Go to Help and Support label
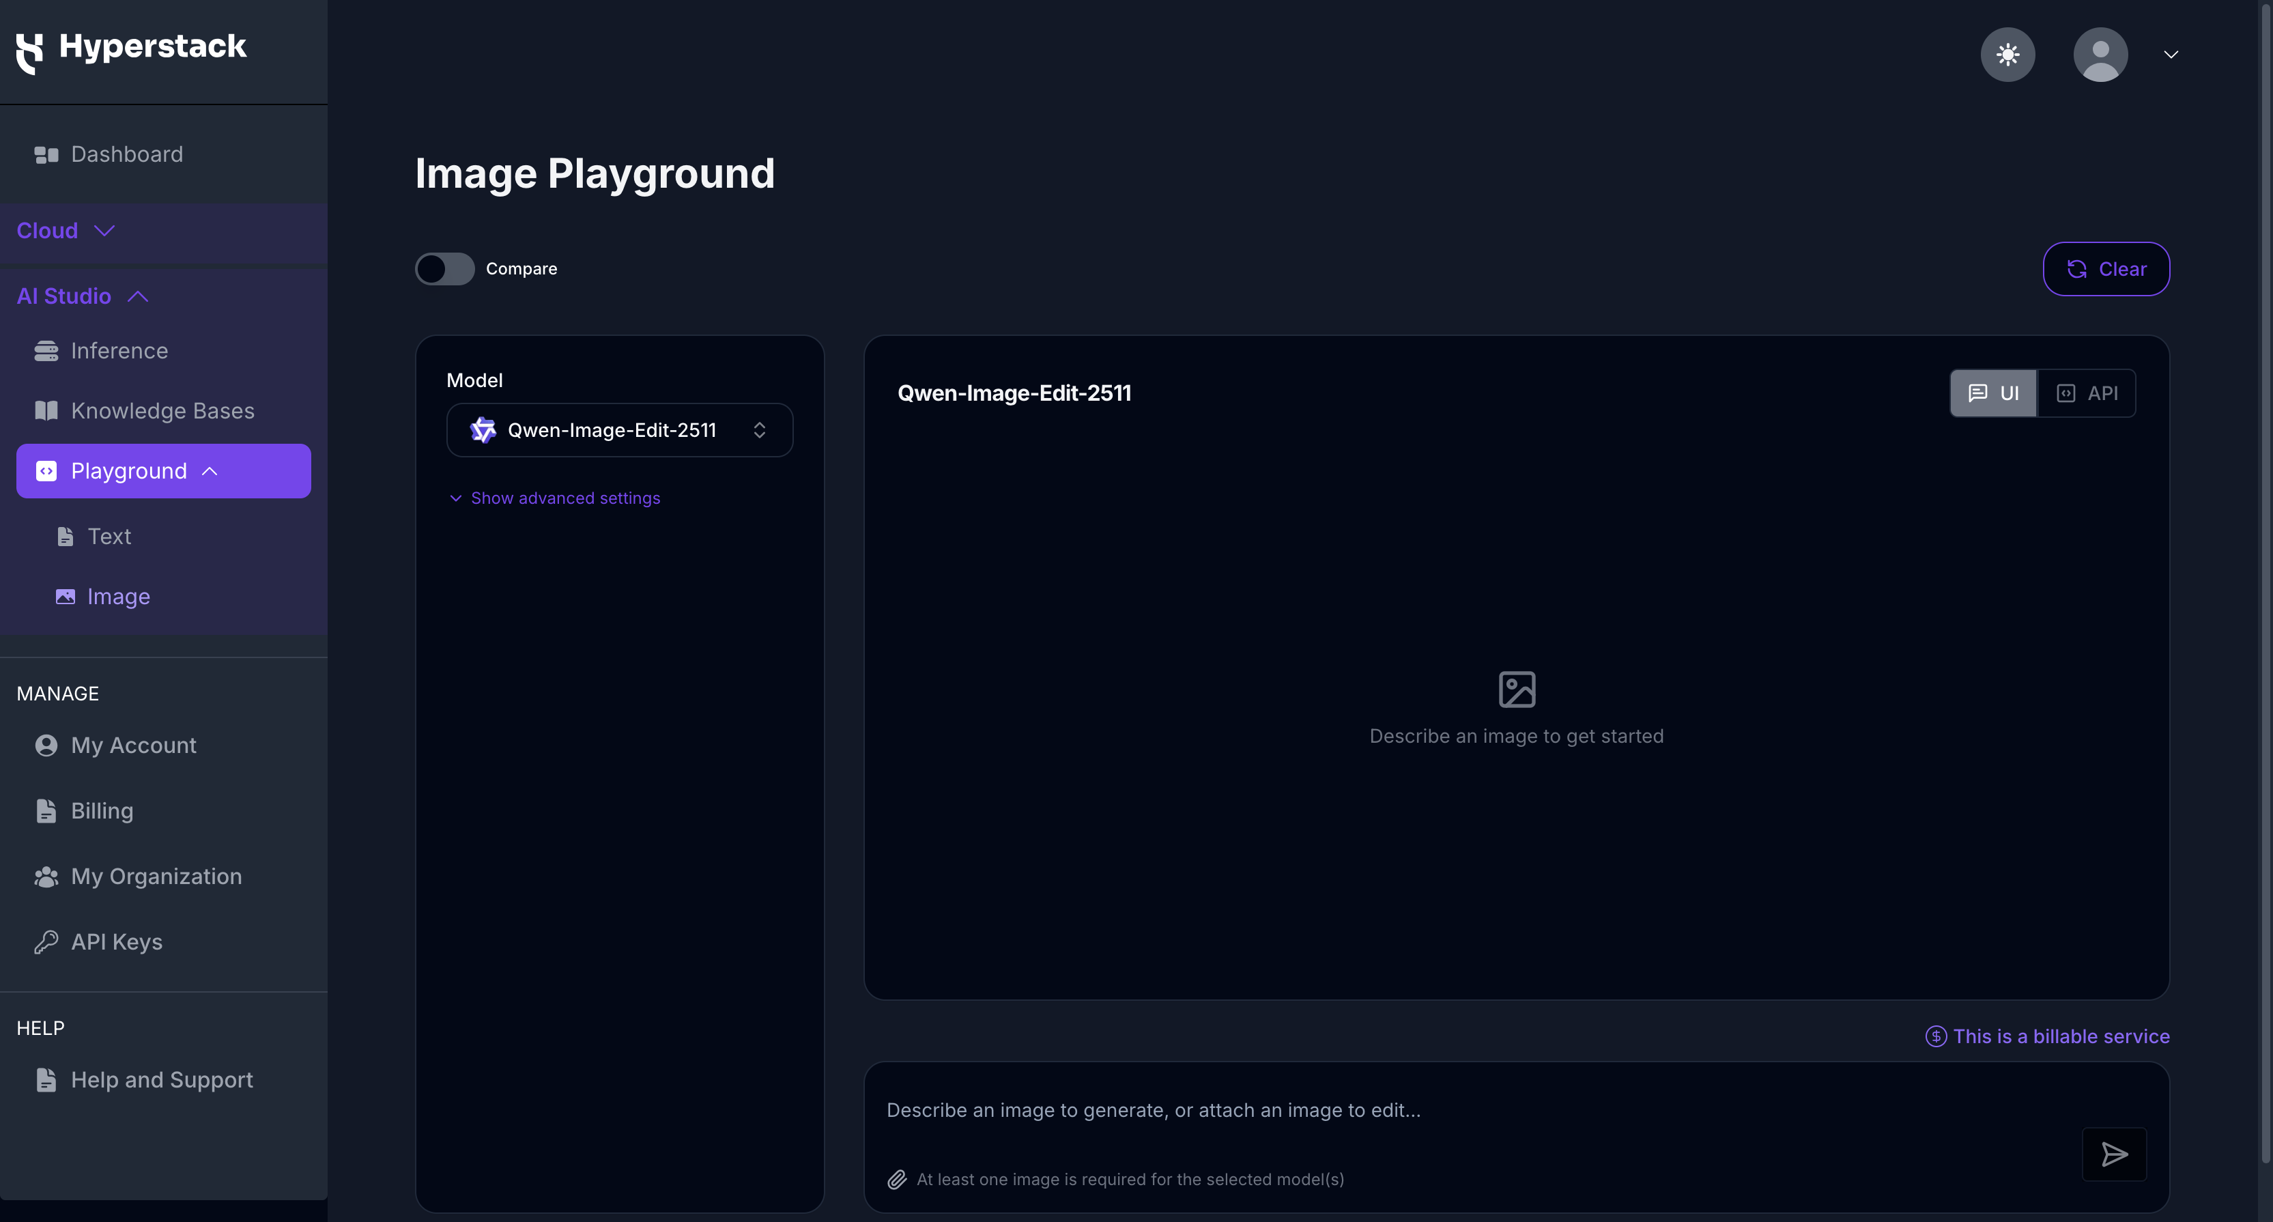Screen dimensions: 2273x1222 [162, 1080]
